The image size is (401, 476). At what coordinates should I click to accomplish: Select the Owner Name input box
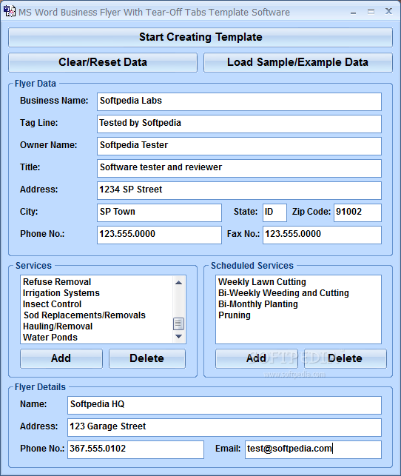[x=239, y=146]
